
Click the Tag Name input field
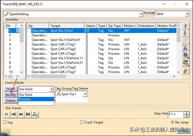[71, 100]
